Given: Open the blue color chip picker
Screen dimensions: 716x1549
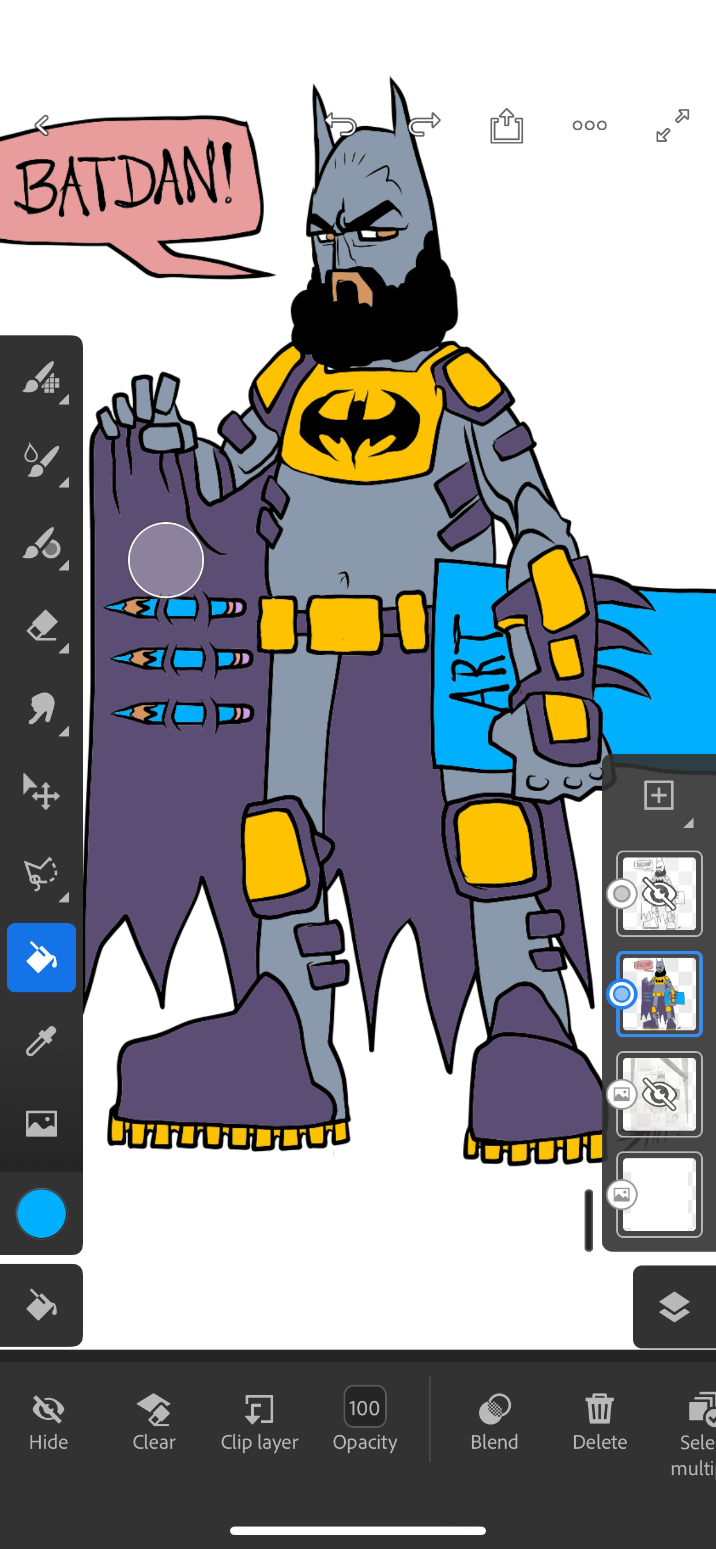Looking at the screenshot, I should coord(42,1214).
